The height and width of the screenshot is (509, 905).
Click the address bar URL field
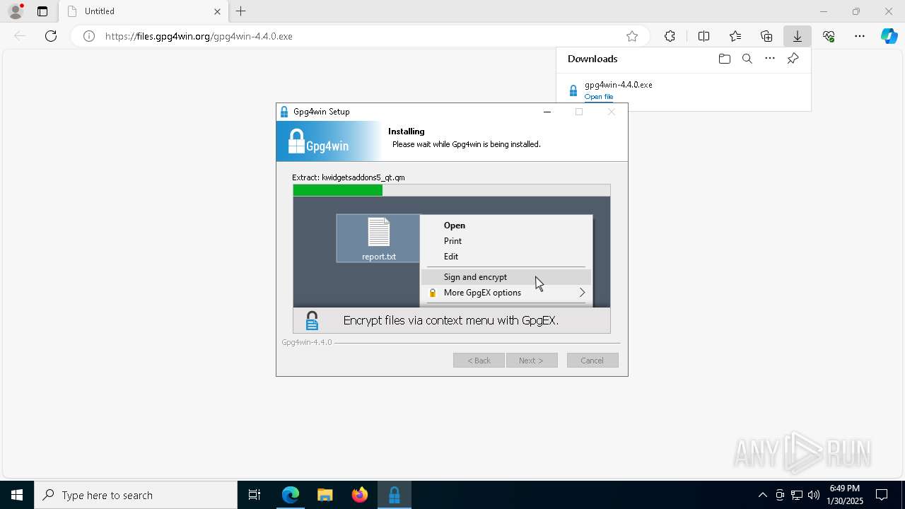361,36
